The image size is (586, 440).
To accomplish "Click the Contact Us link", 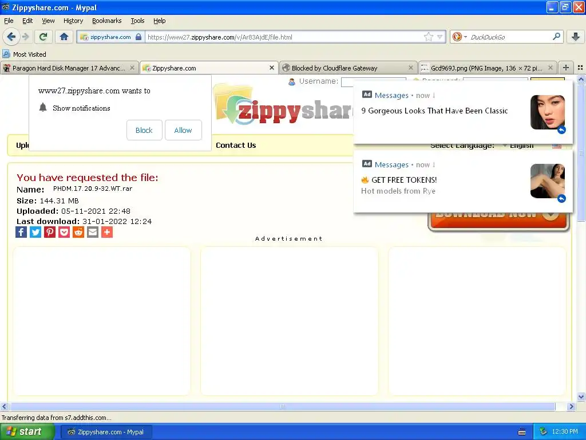I will pos(236,145).
